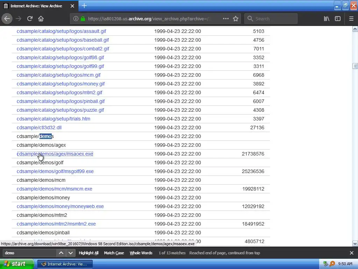
Task: Open baseball.gif link
Action: tap(63, 40)
